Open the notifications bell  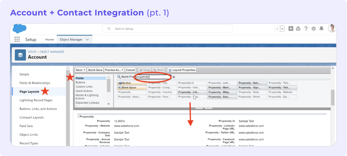321,29
